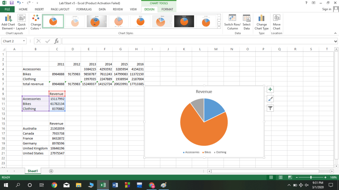Click the zoom slider handle
The height and width of the screenshot is (190, 339).
pos(311,177)
